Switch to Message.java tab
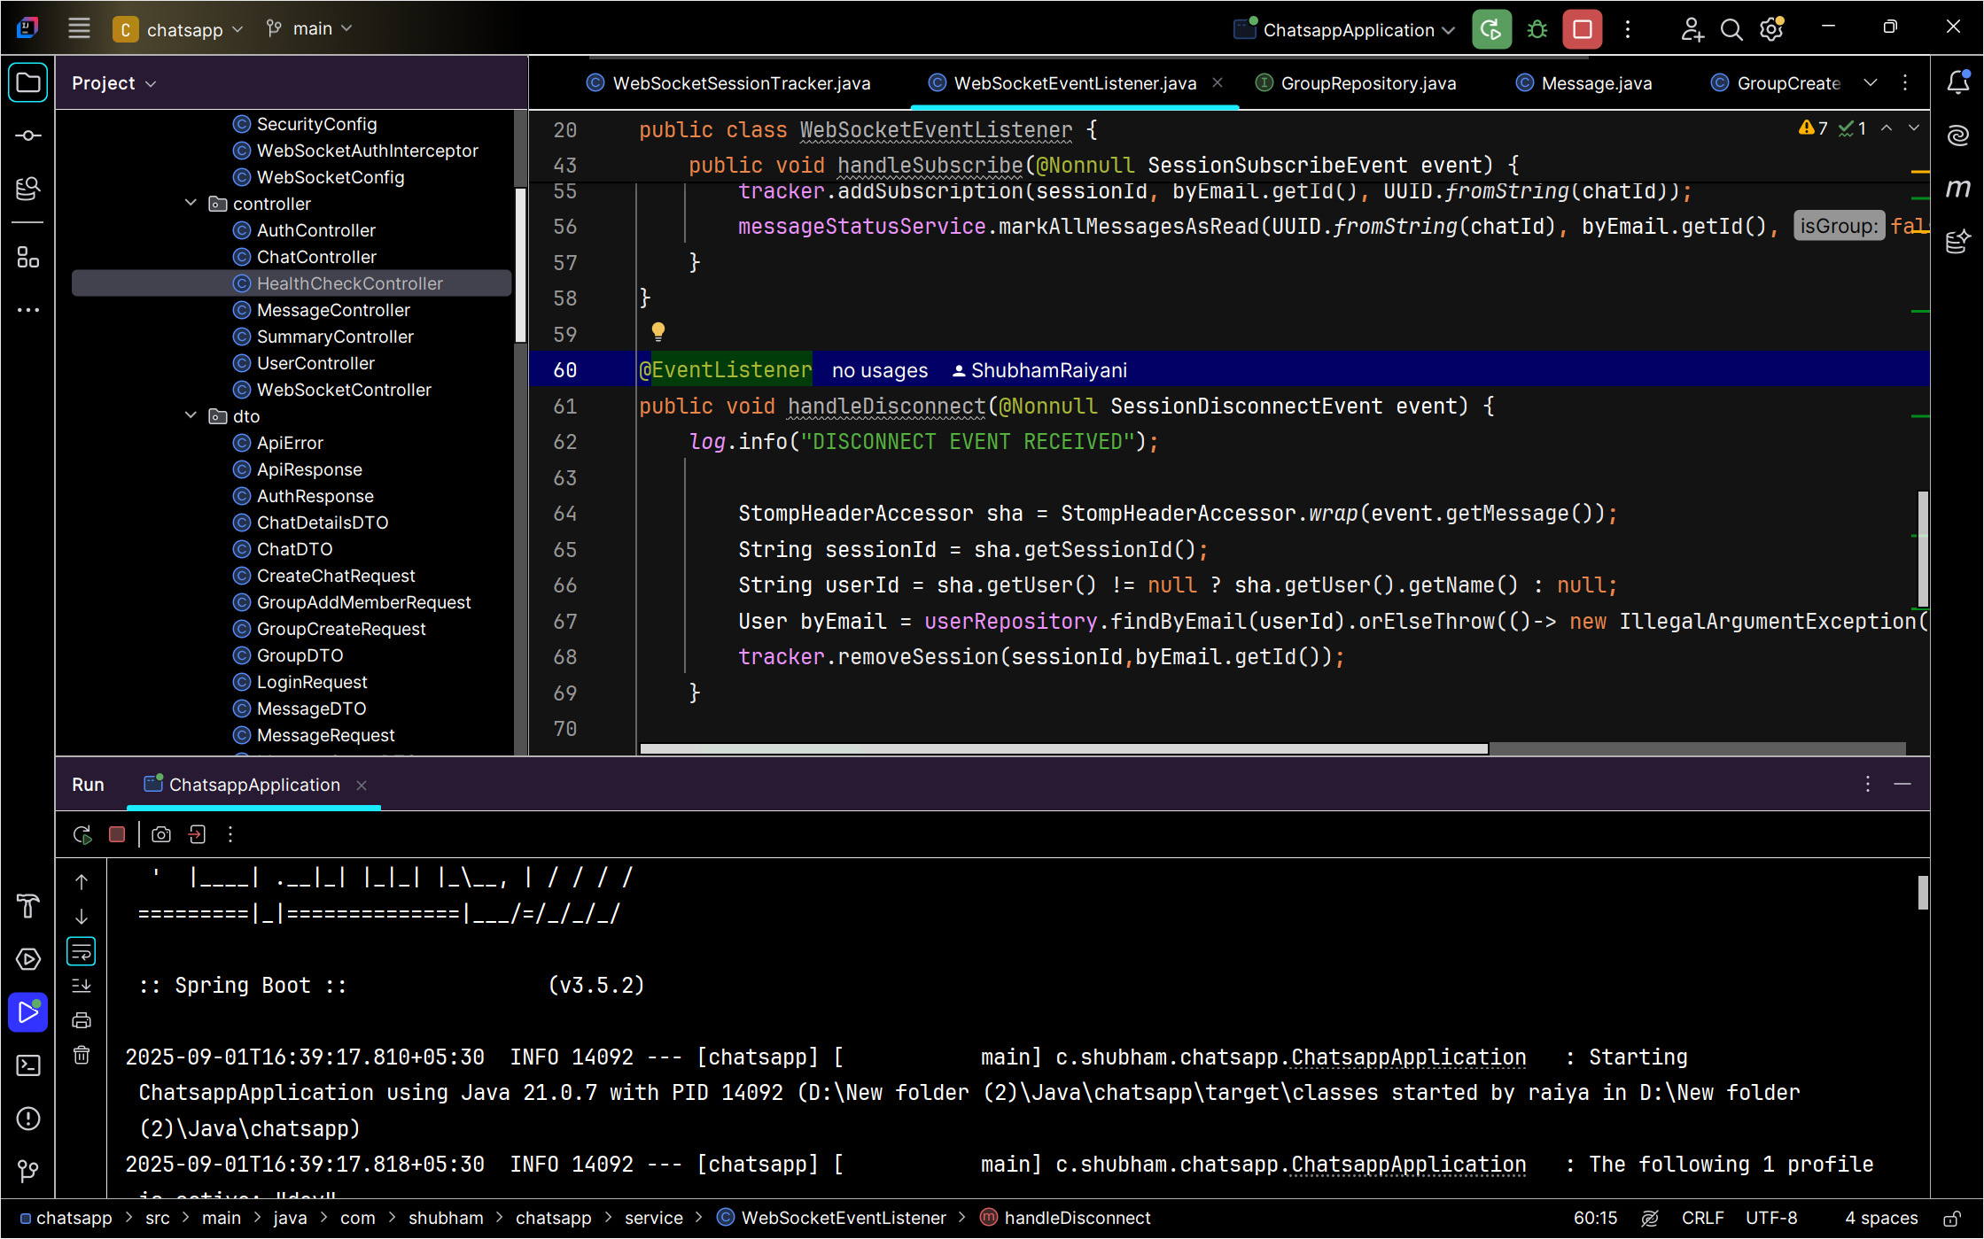Image resolution: width=1984 pixels, height=1239 pixels. point(1584,83)
